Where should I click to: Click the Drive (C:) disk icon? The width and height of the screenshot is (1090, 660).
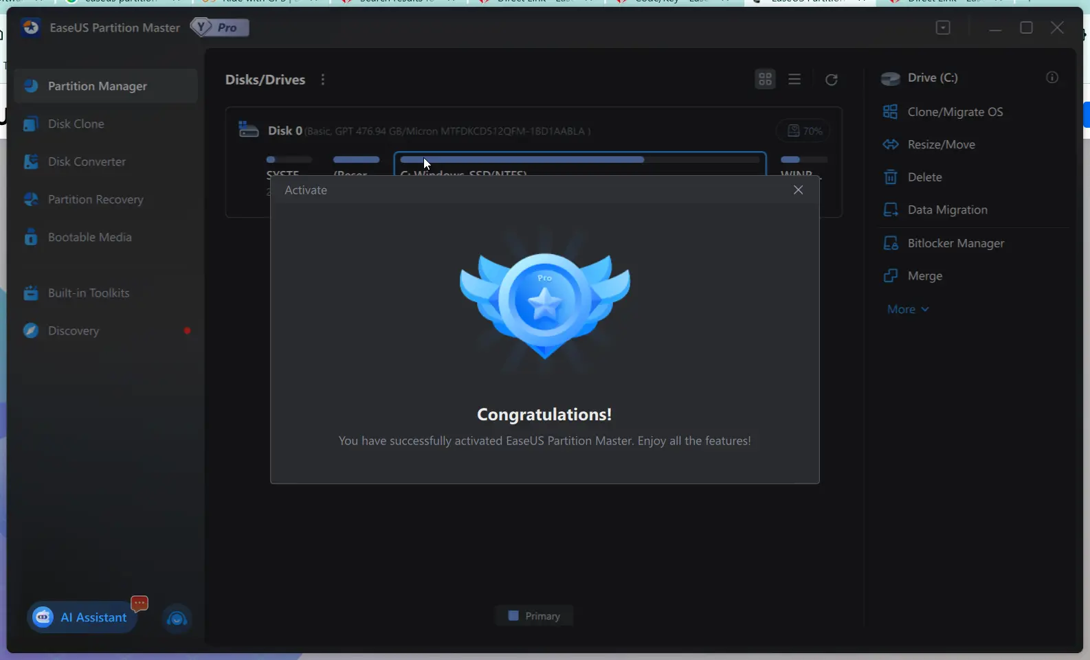coord(891,78)
